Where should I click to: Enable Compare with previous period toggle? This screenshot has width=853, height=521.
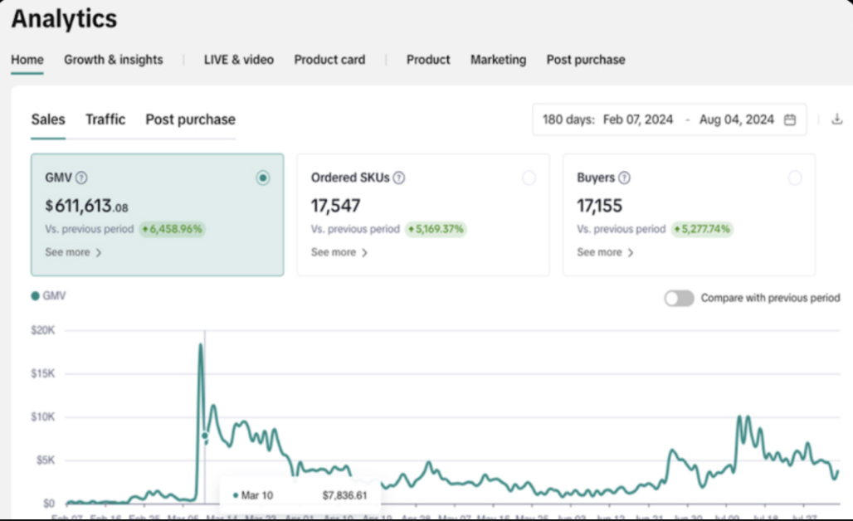[679, 298]
